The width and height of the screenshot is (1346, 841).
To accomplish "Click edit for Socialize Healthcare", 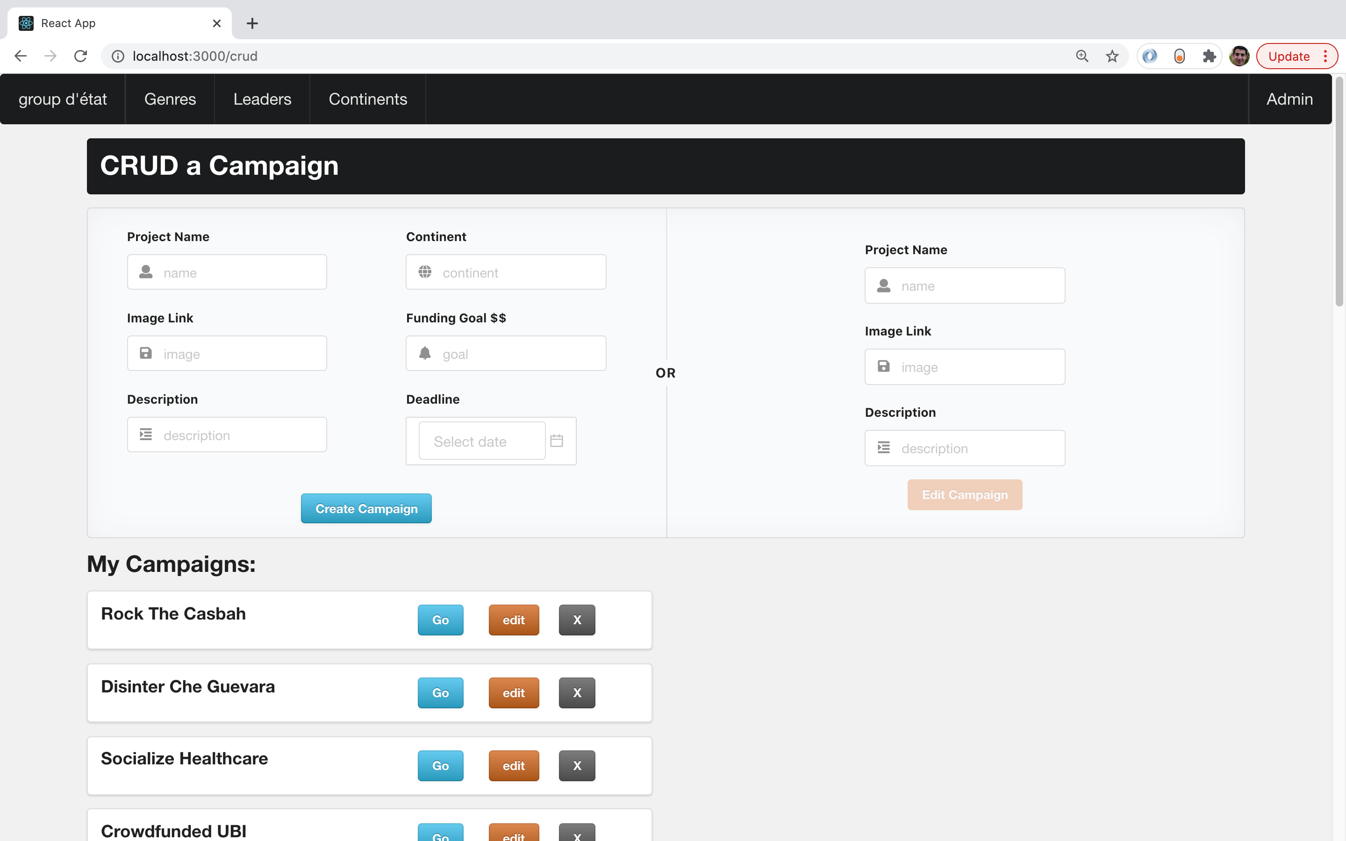I will click(514, 765).
